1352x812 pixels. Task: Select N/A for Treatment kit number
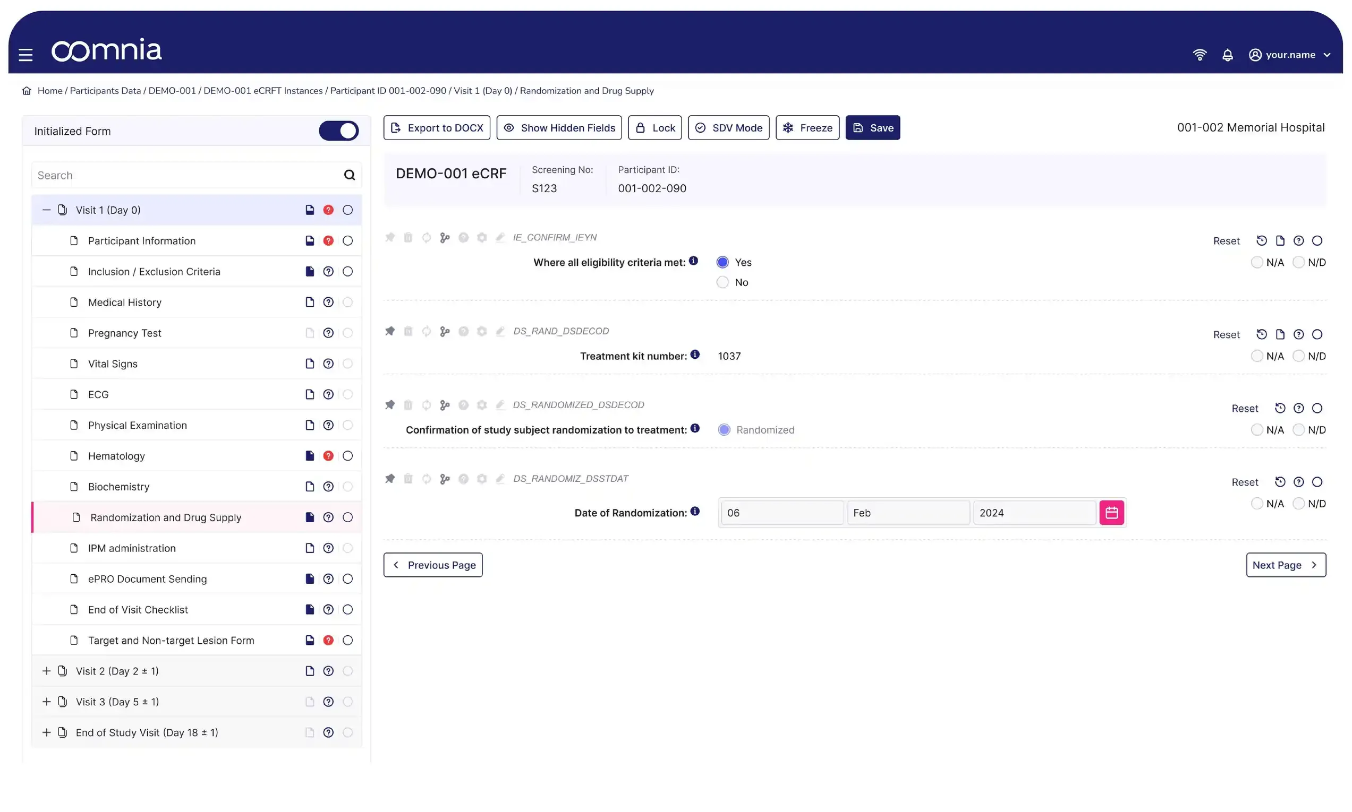coord(1256,356)
